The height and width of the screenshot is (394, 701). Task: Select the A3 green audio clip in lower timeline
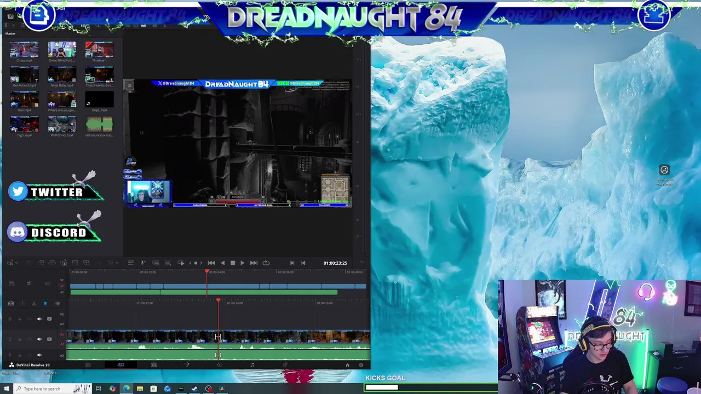point(219,355)
